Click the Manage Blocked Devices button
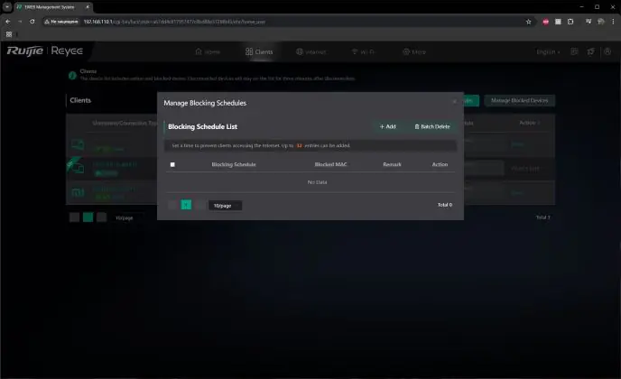Screen dimensions: 621x379 519,100
